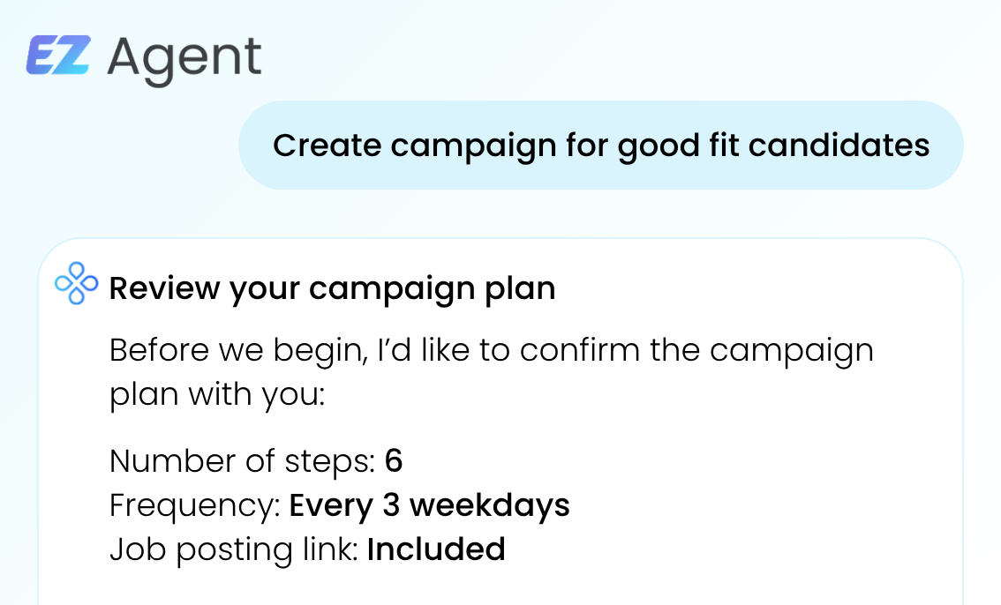Click the Agent wordmark text
This screenshot has width=1001, height=605.
[184, 60]
